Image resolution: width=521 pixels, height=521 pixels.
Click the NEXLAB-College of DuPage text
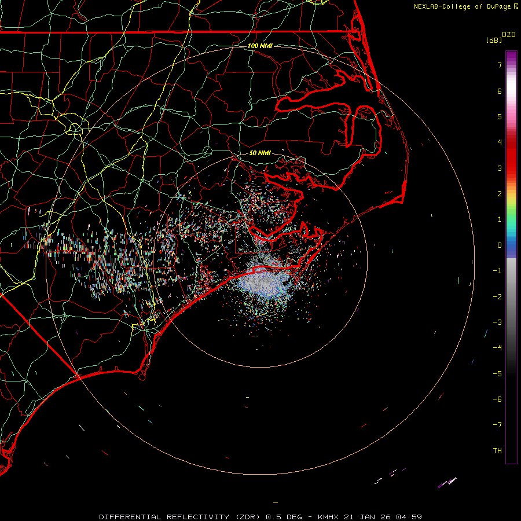coord(462,6)
